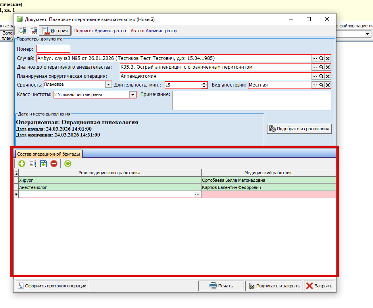Click Подобрать из расписания button

point(299,129)
